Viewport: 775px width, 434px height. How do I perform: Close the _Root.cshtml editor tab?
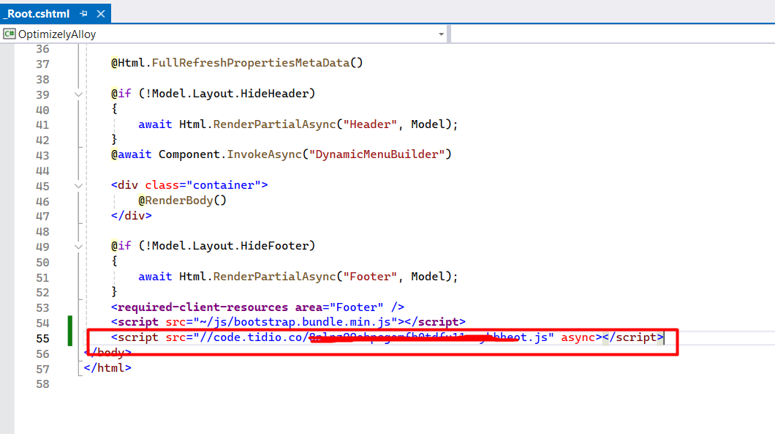(x=101, y=13)
